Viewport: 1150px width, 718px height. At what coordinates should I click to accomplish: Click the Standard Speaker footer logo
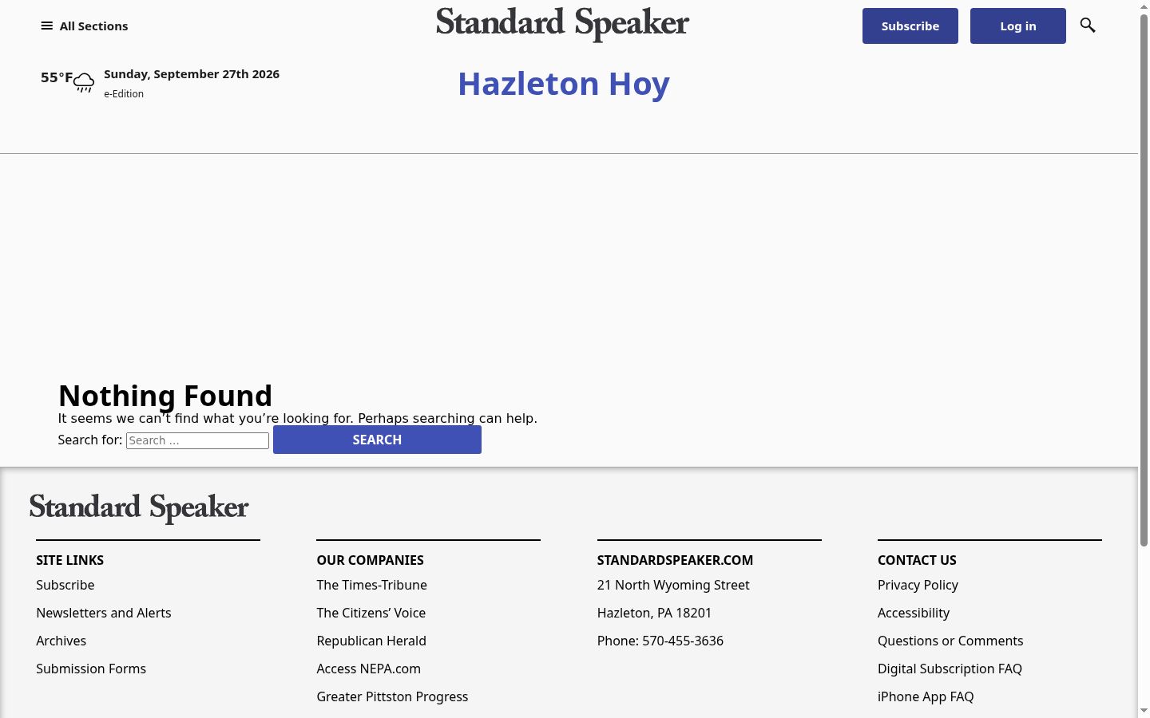point(139,507)
